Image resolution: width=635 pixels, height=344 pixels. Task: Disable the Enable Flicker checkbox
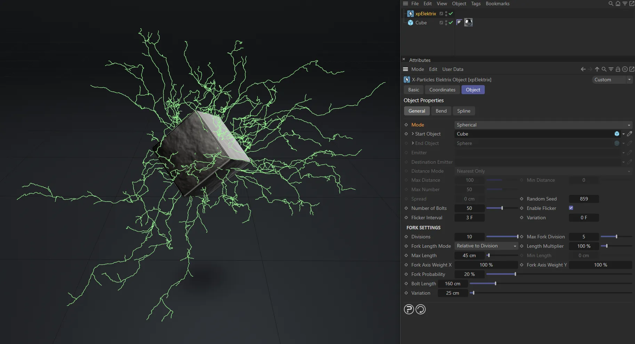[571, 208]
